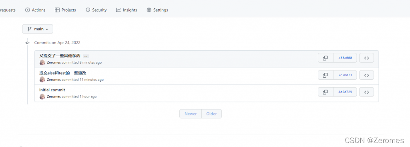Copy full SHA for commit d33a000
Viewport: 410px width, 147px height.
(326, 58)
